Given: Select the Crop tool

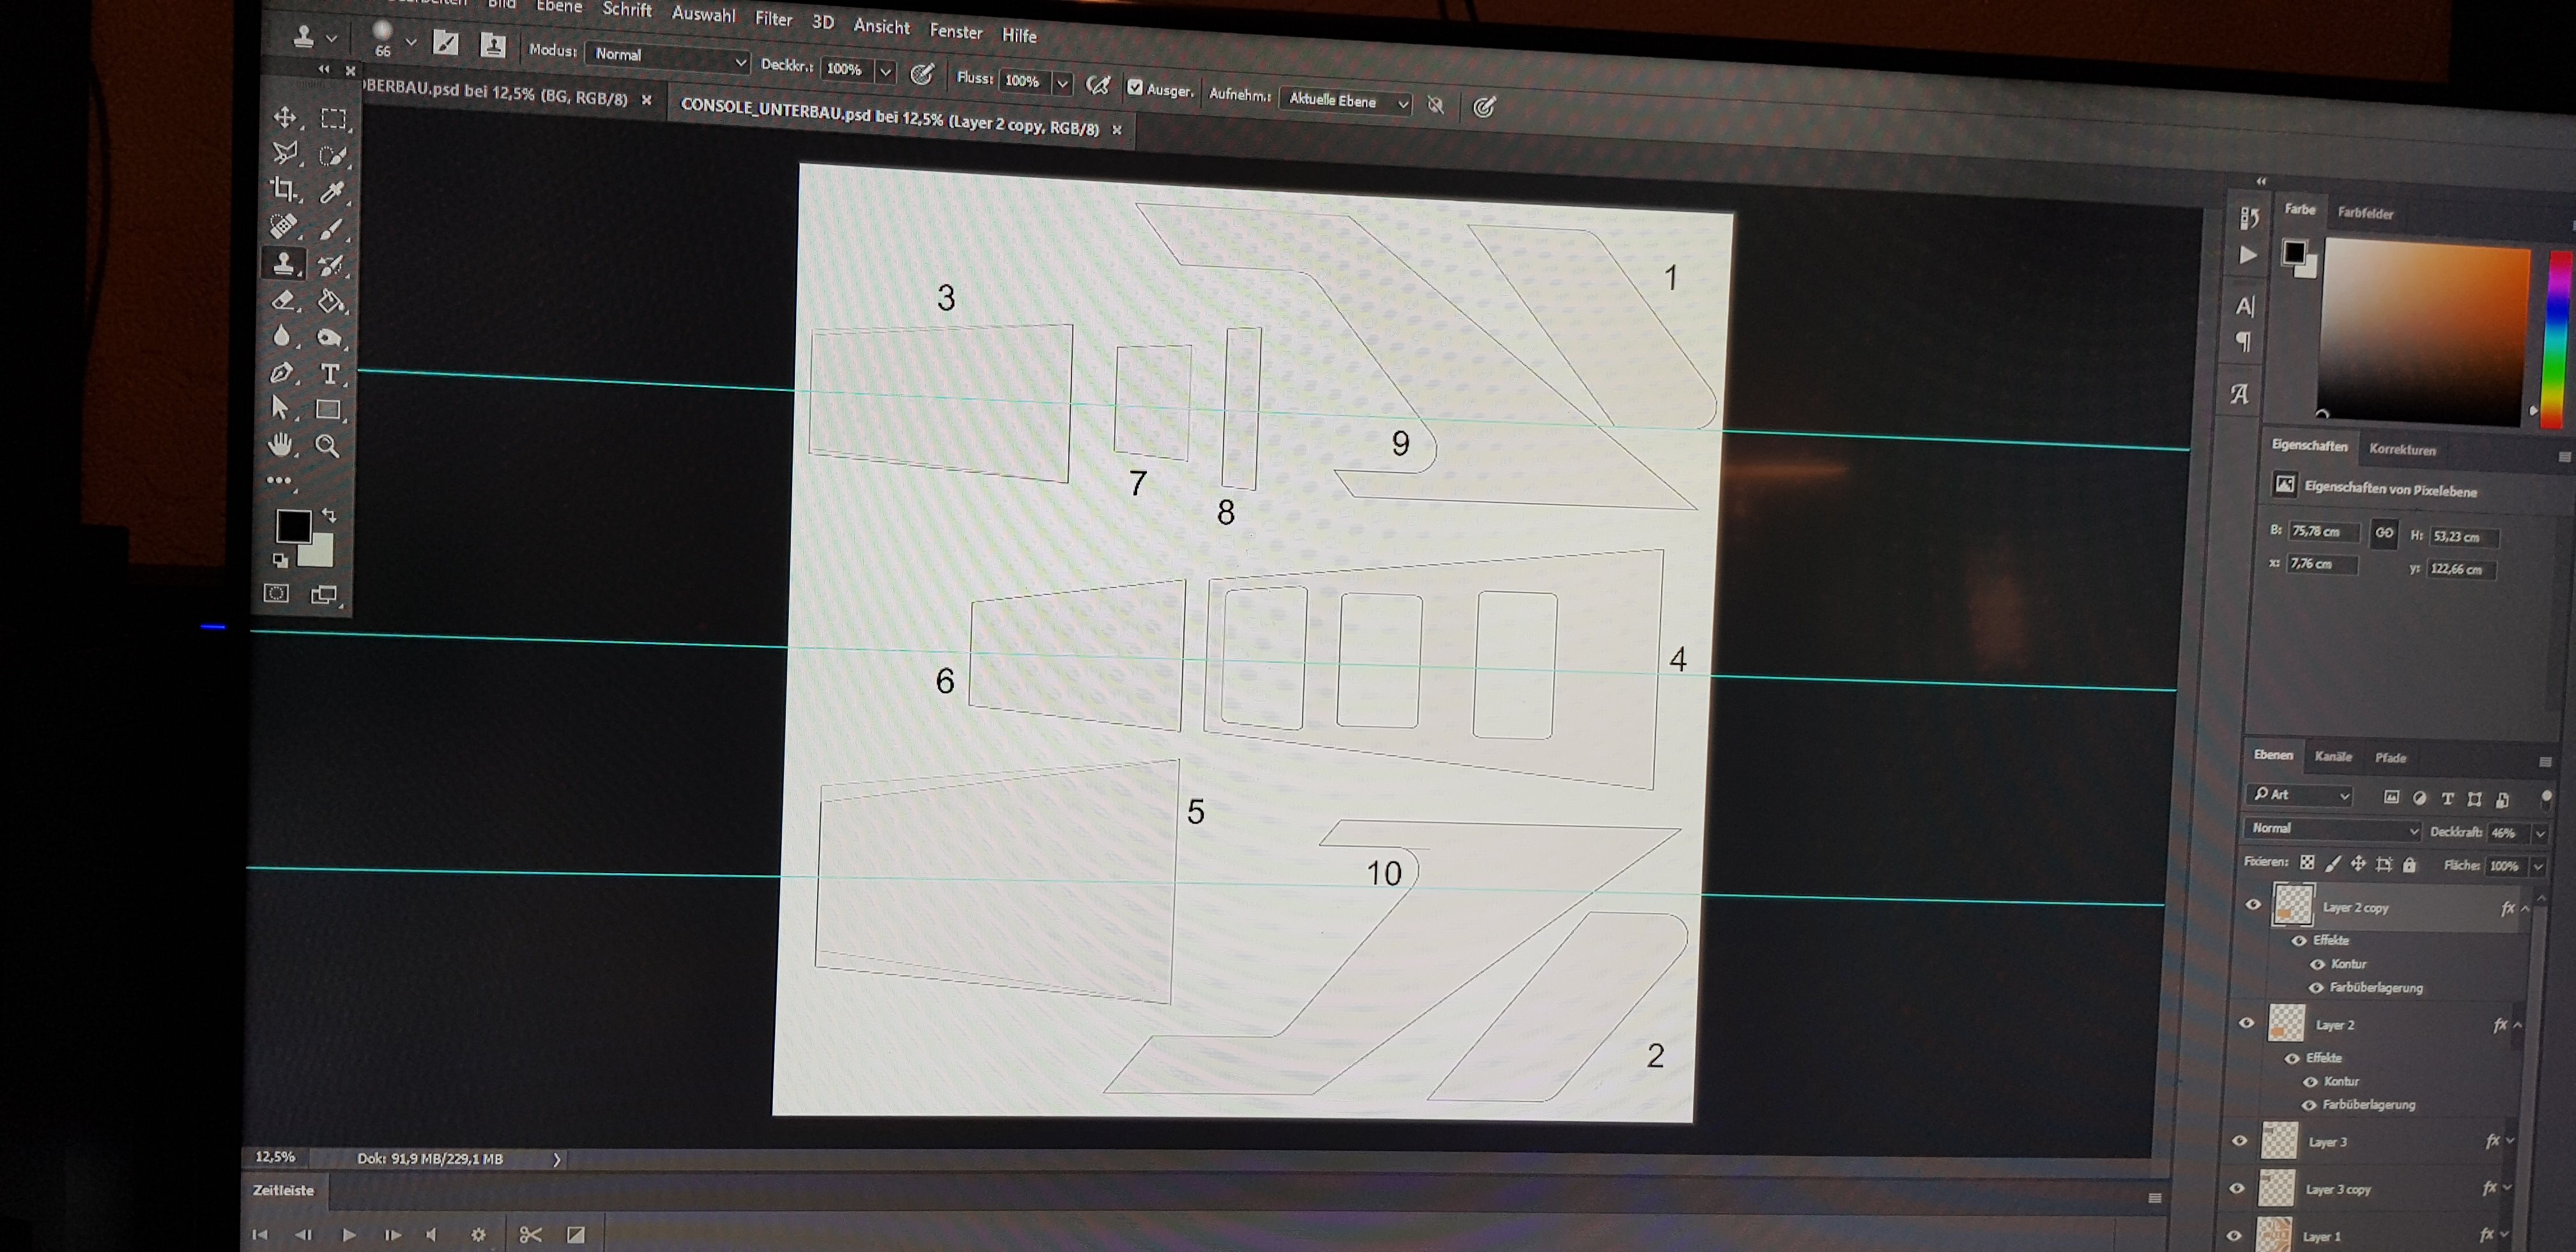Looking at the screenshot, I should pos(283,189).
